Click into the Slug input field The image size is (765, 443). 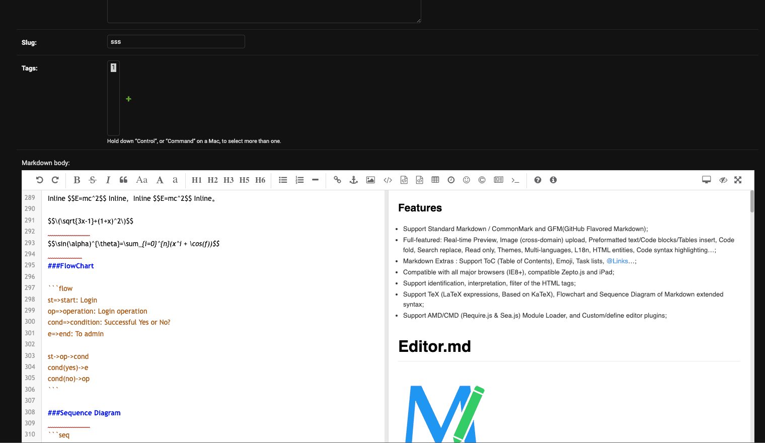[176, 42]
